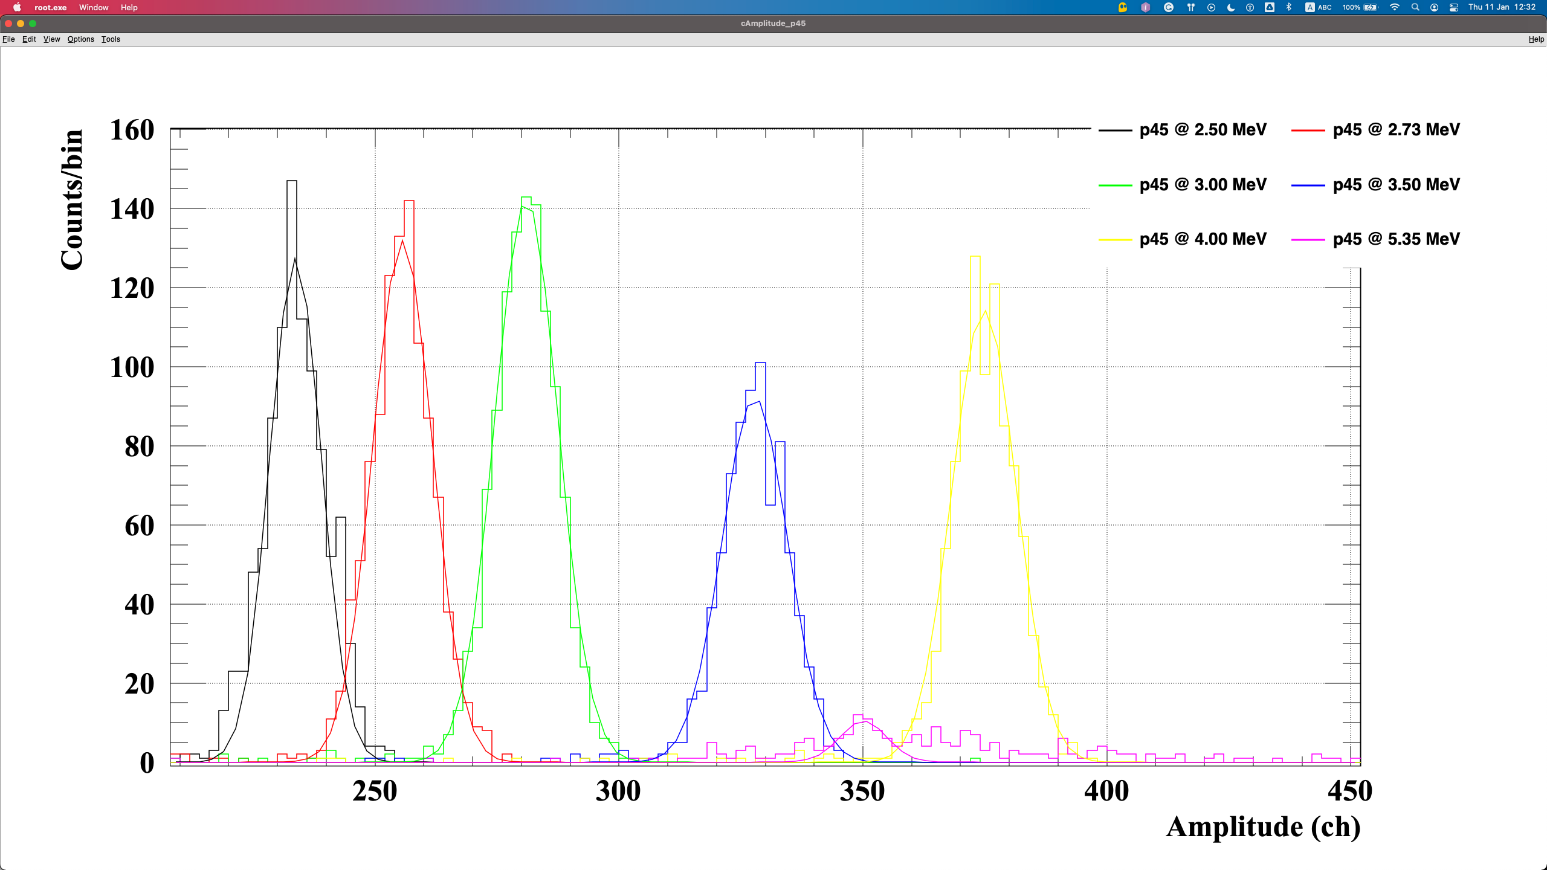1547x870 pixels.
Task: Open the Wi-Fi status menu
Action: [1395, 7]
